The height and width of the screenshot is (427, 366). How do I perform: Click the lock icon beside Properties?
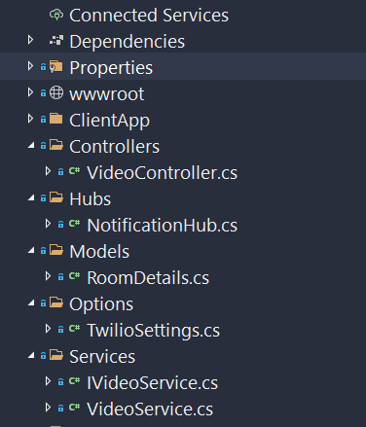point(43,67)
